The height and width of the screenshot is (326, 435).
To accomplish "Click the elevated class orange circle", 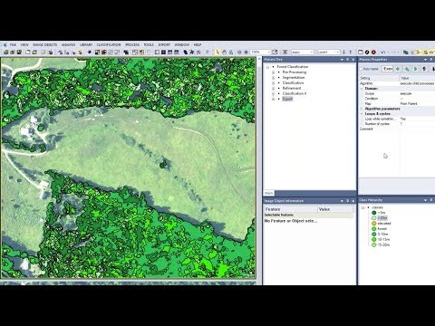I will (374, 224).
